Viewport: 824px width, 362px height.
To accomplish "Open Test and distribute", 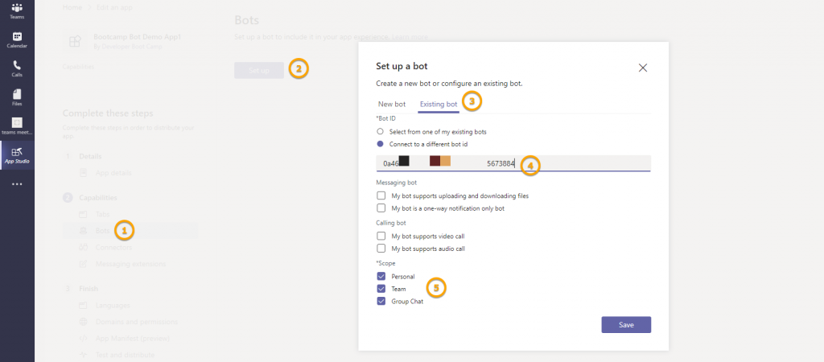I will click(125, 355).
